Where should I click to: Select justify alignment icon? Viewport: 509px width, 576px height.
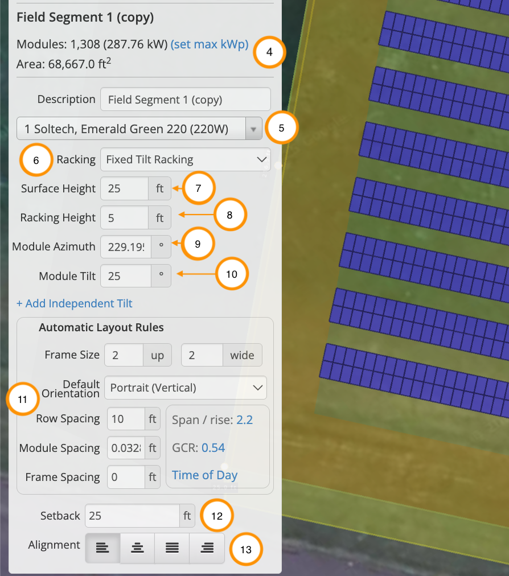click(x=172, y=548)
